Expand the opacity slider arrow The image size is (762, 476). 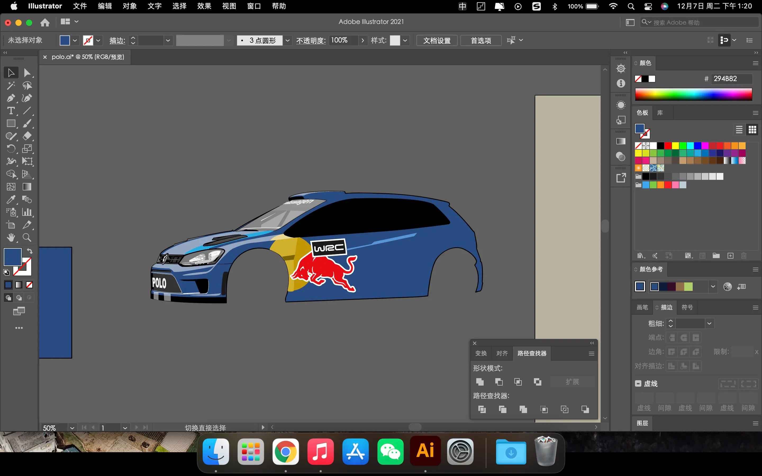[363, 40]
